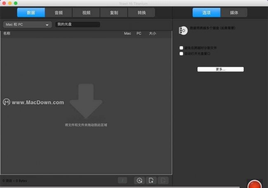
Task: Toggle 自动打开光盘窗口 checkbox
Action: pos(181,53)
